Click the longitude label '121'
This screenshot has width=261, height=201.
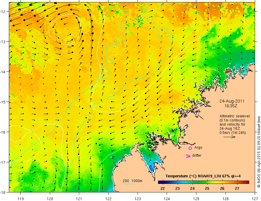pyautogui.click(x=79, y=199)
